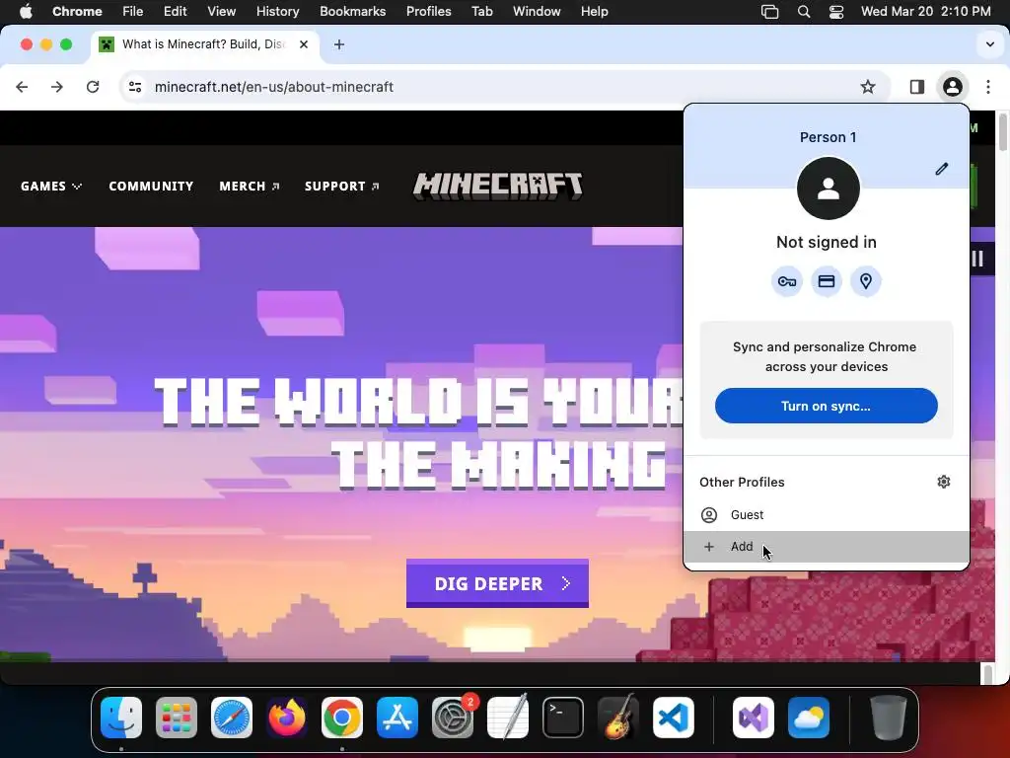Launch Safari from the dock

click(x=231, y=718)
